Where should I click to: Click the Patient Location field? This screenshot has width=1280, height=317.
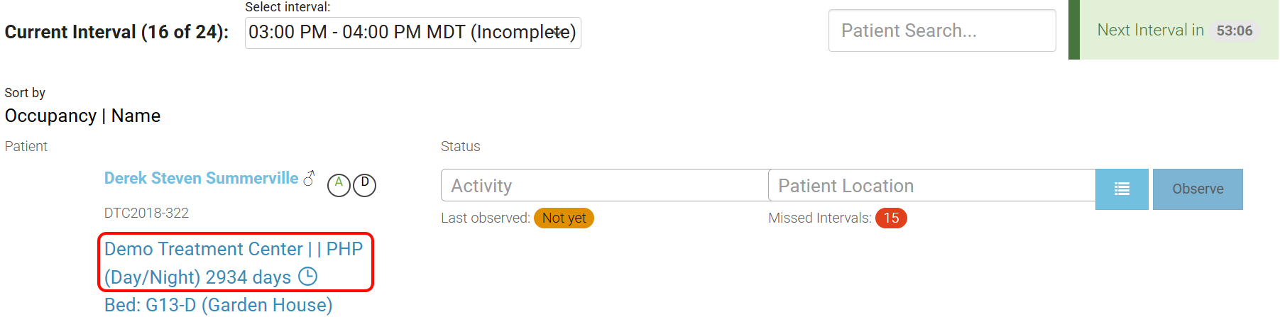[931, 186]
